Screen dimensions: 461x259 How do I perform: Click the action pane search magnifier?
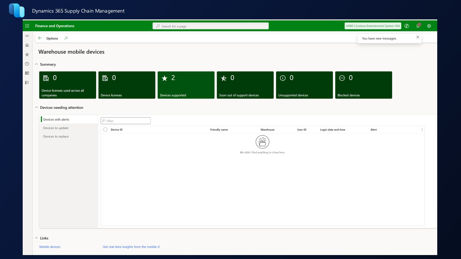(x=66, y=38)
